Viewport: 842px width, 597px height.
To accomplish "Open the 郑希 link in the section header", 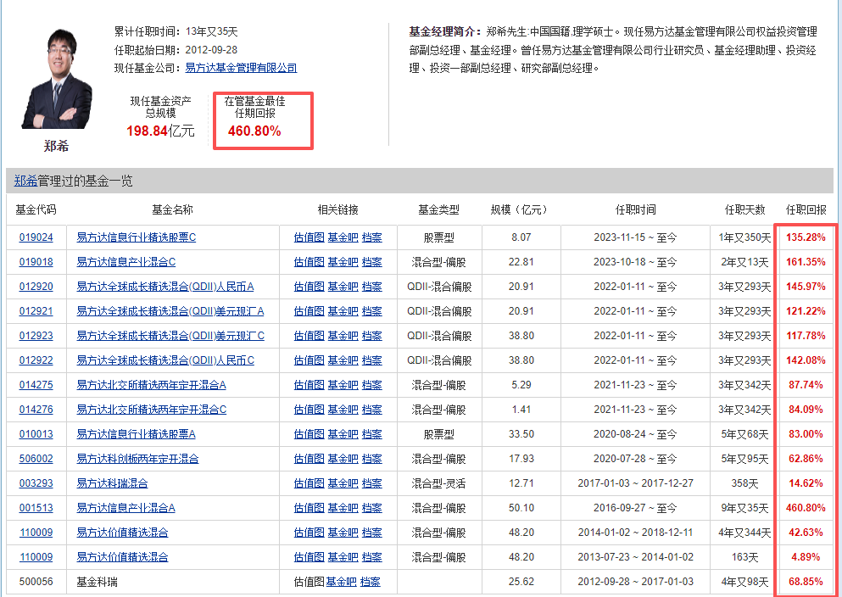I will click(x=25, y=181).
